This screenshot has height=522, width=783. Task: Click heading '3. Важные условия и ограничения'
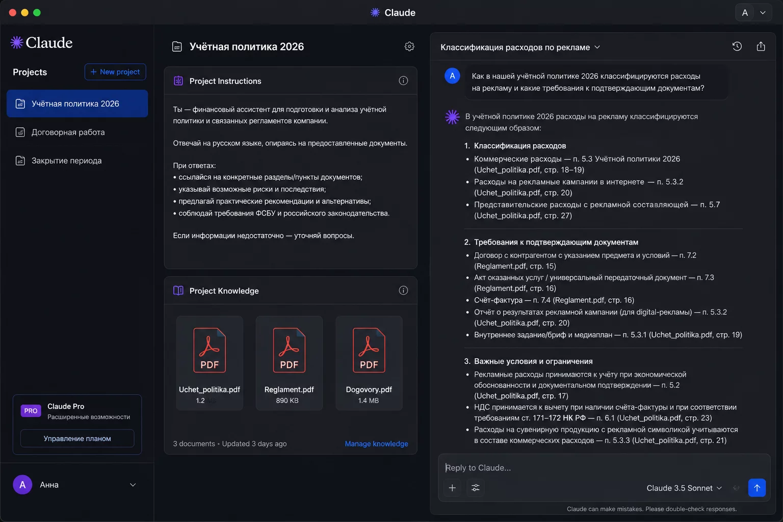point(528,361)
